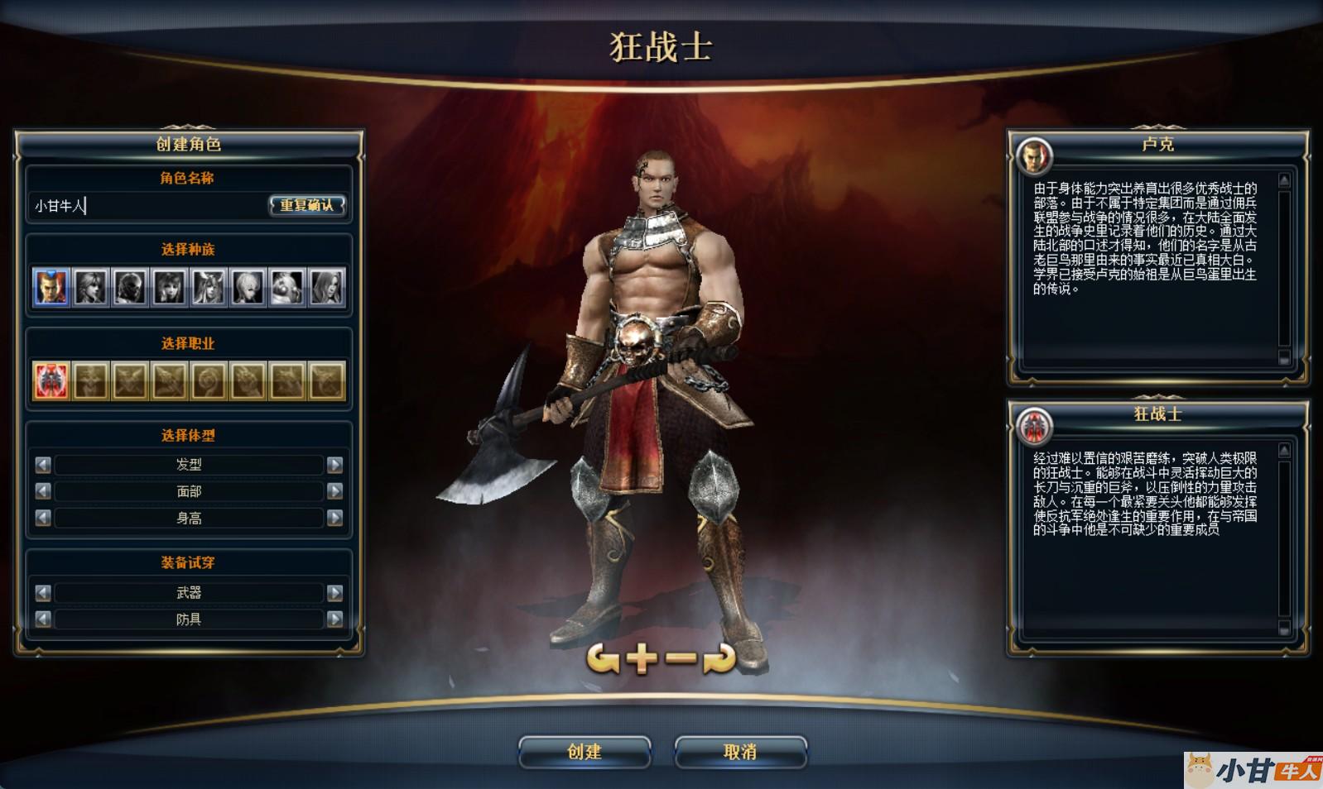Click the 卢克 race description scrollbar
Viewport: 1323px width, 789px height.
pyautogui.click(x=1284, y=269)
